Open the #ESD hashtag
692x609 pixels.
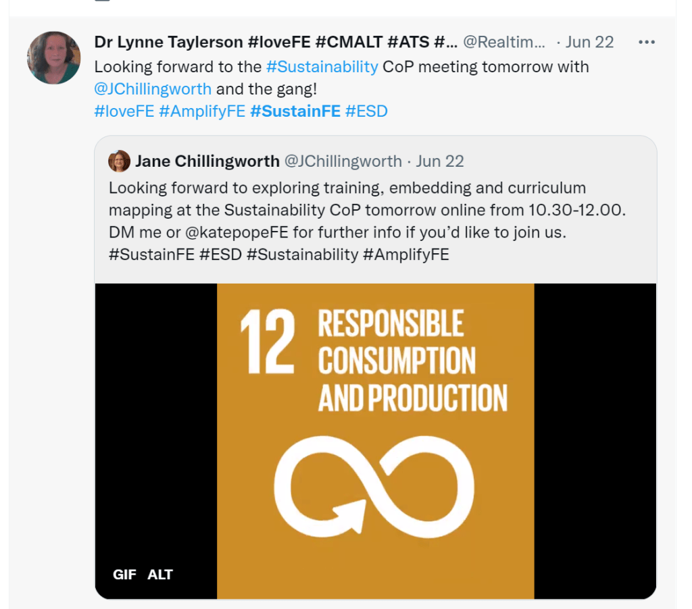366,111
